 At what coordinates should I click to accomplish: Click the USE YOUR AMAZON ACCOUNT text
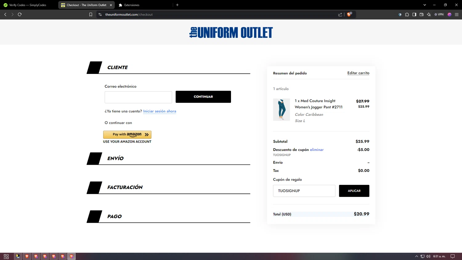coord(127,142)
